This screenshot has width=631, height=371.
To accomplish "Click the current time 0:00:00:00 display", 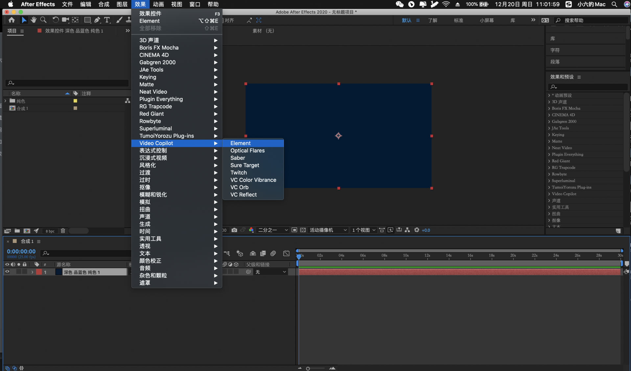I will pyautogui.click(x=21, y=251).
